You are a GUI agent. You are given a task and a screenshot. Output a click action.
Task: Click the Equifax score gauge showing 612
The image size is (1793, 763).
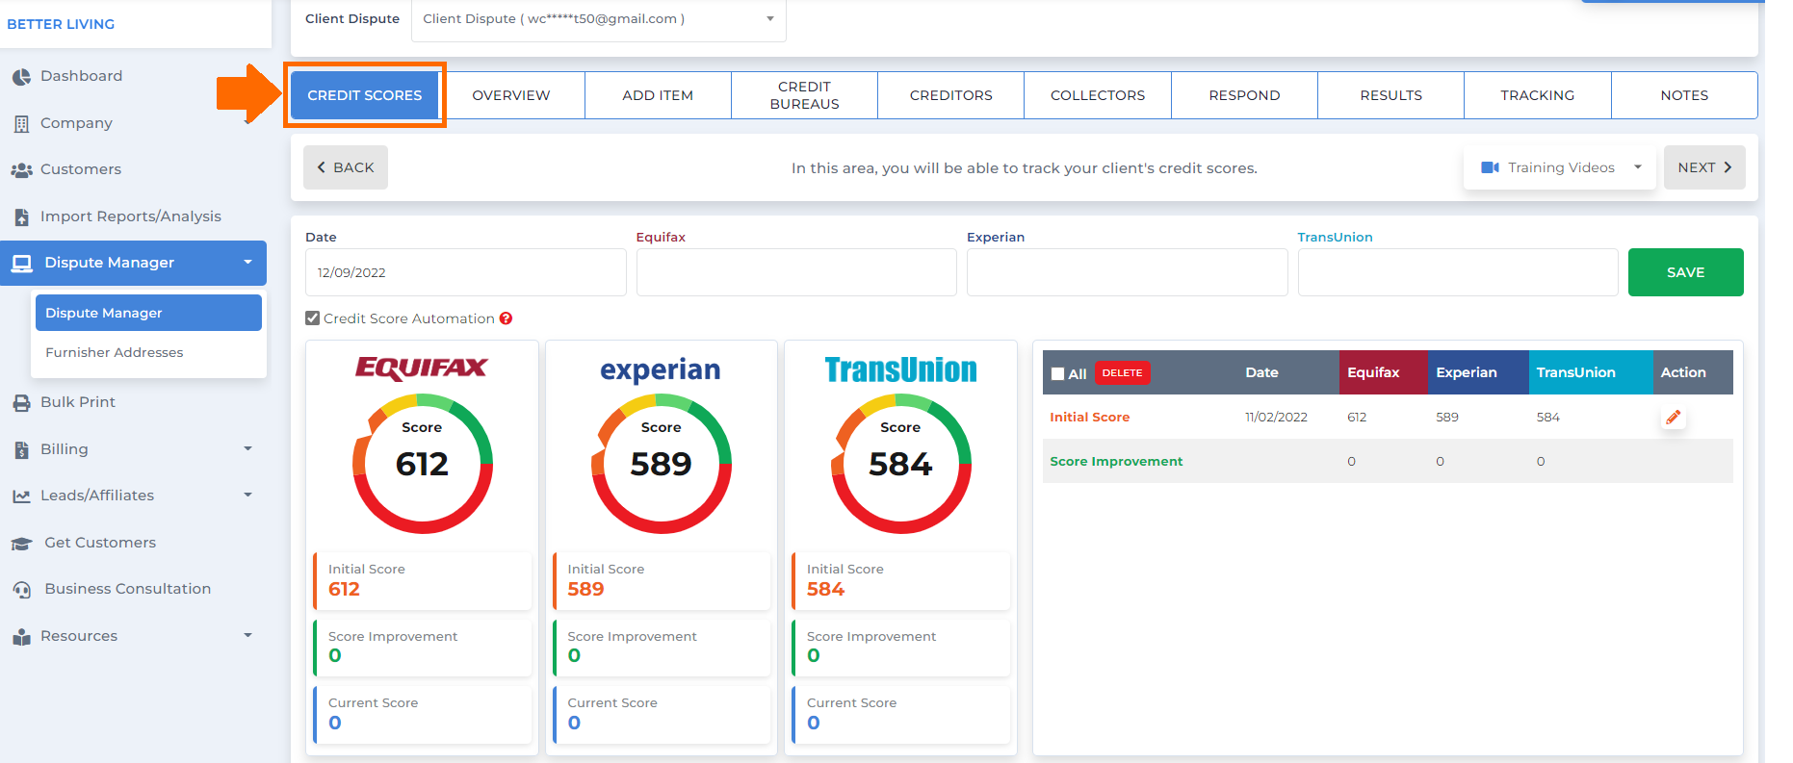(x=423, y=464)
